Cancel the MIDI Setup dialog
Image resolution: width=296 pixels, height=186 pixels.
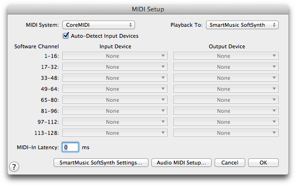pos(230,163)
